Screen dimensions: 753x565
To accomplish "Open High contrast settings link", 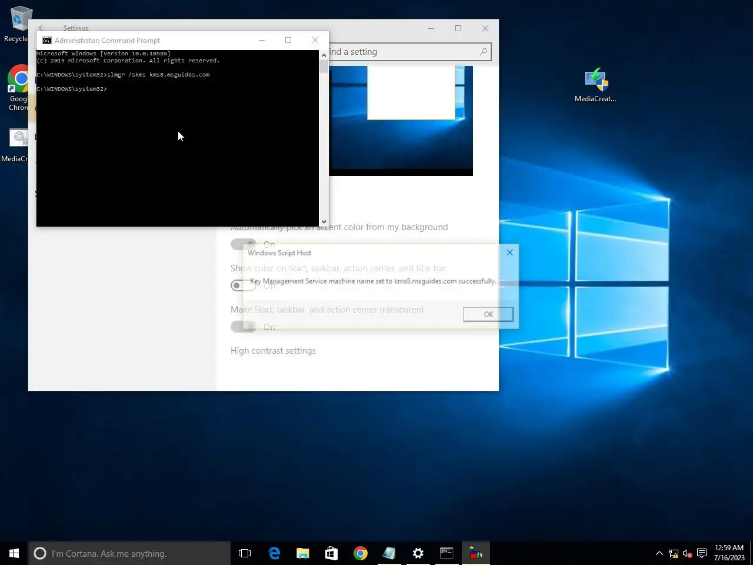I will (x=273, y=351).
